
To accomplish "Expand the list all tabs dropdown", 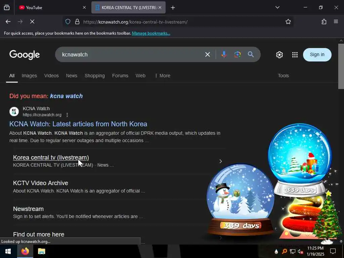I will point(277,7).
